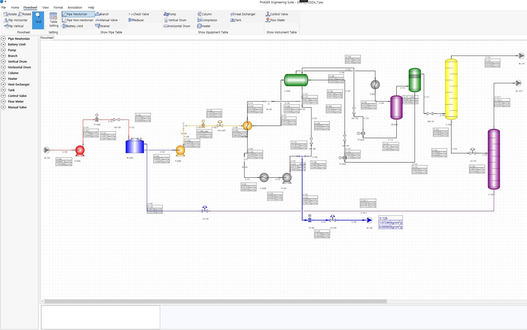This screenshot has width=527, height=330.
Task: Pick the Vertical Drum ribbon tool
Action: [175, 20]
